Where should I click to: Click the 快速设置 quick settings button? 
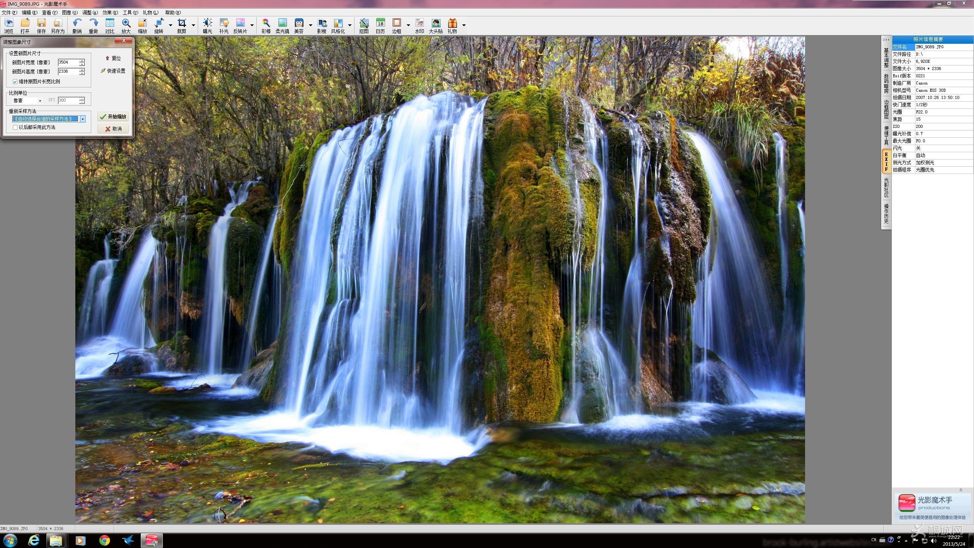tap(113, 71)
